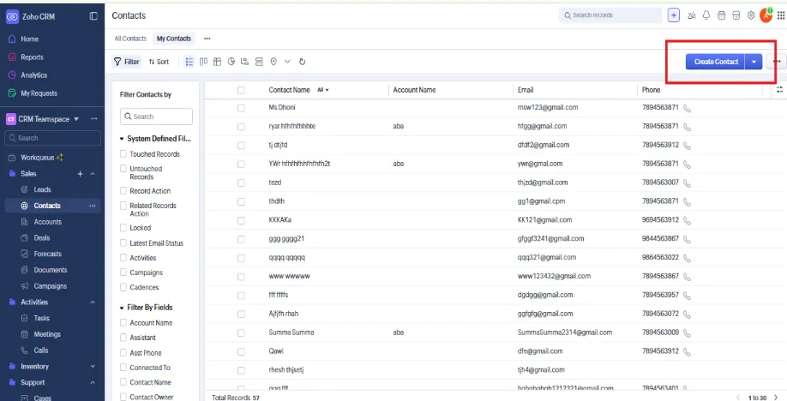Click phone icon for KKKAKa row
The width and height of the screenshot is (787, 401).
click(687, 220)
